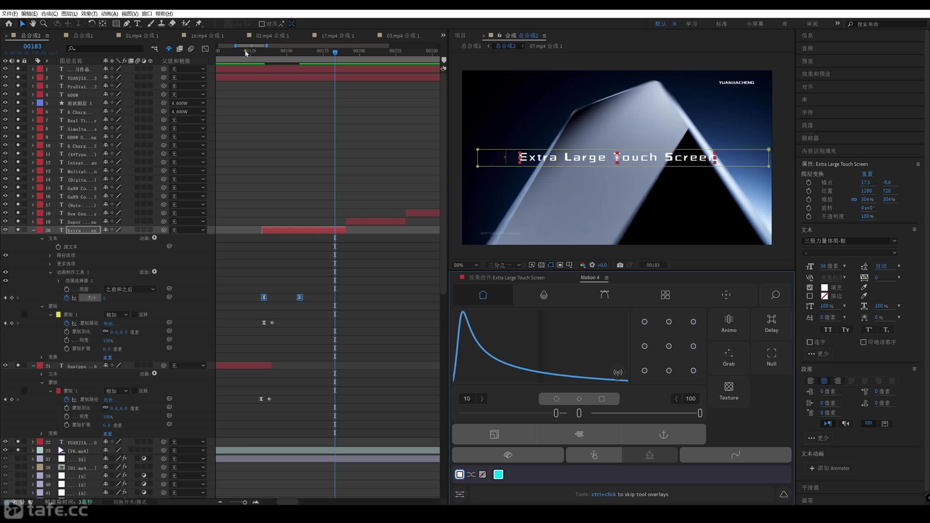The height and width of the screenshot is (523, 930).
Task: Open 50% magnification dropdown
Action: point(466,265)
